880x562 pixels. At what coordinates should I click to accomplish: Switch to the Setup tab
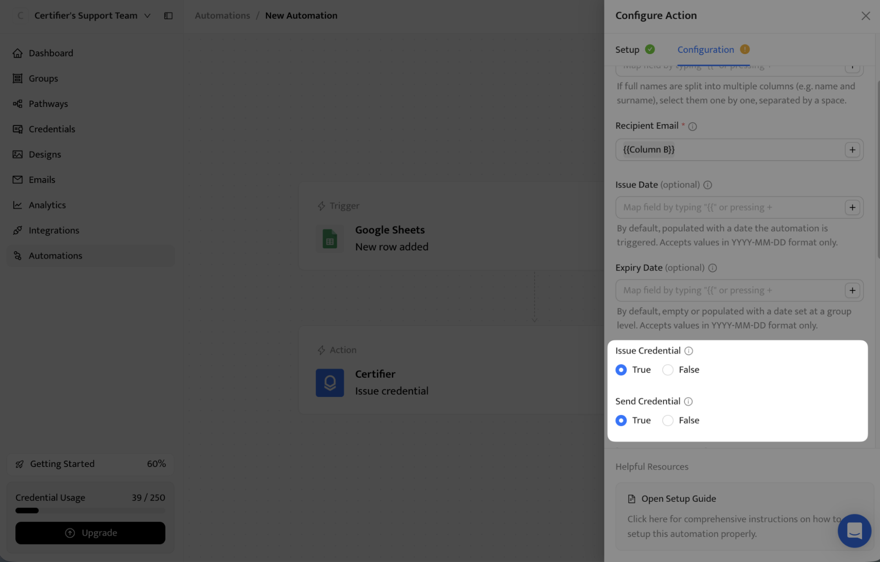click(x=627, y=49)
